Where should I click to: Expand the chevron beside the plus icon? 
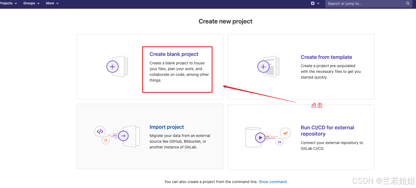318,4
